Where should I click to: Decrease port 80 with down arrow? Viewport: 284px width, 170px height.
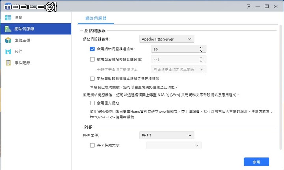click(x=201, y=51)
